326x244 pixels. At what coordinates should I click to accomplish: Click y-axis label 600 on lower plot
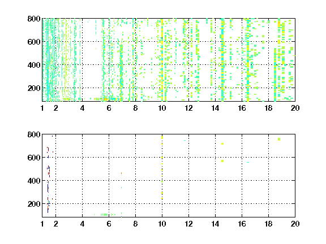[34, 158]
